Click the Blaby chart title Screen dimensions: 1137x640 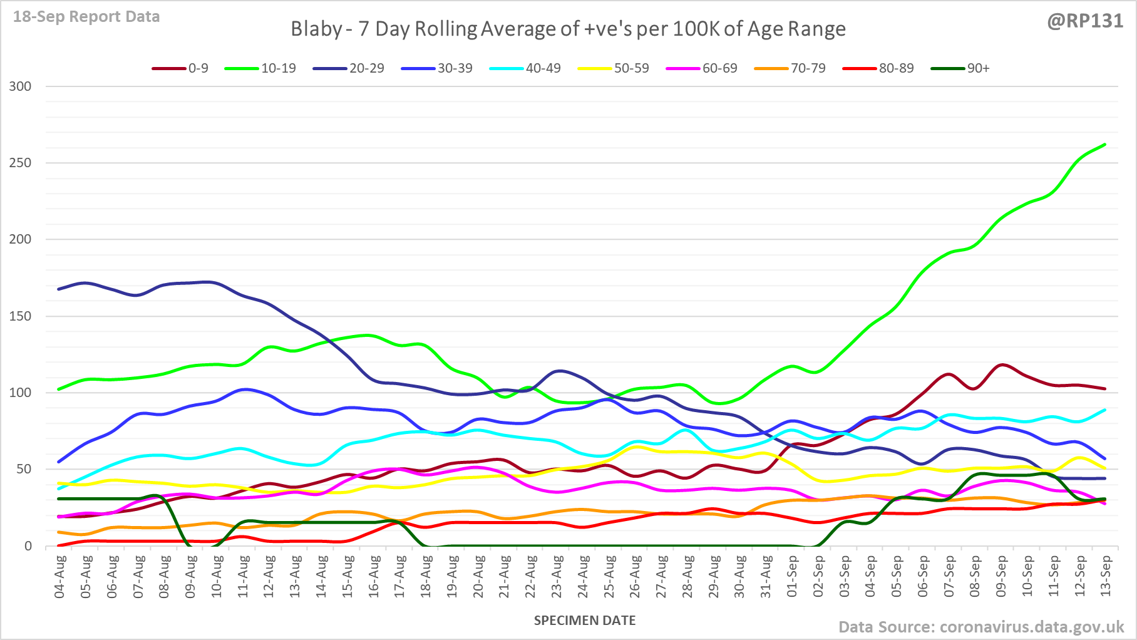point(568,29)
